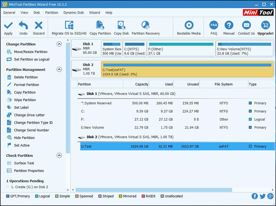Image resolution: width=276 pixels, height=206 pixels.
Task: Open the FAQ page icon
Action: (x=214, y=25)
